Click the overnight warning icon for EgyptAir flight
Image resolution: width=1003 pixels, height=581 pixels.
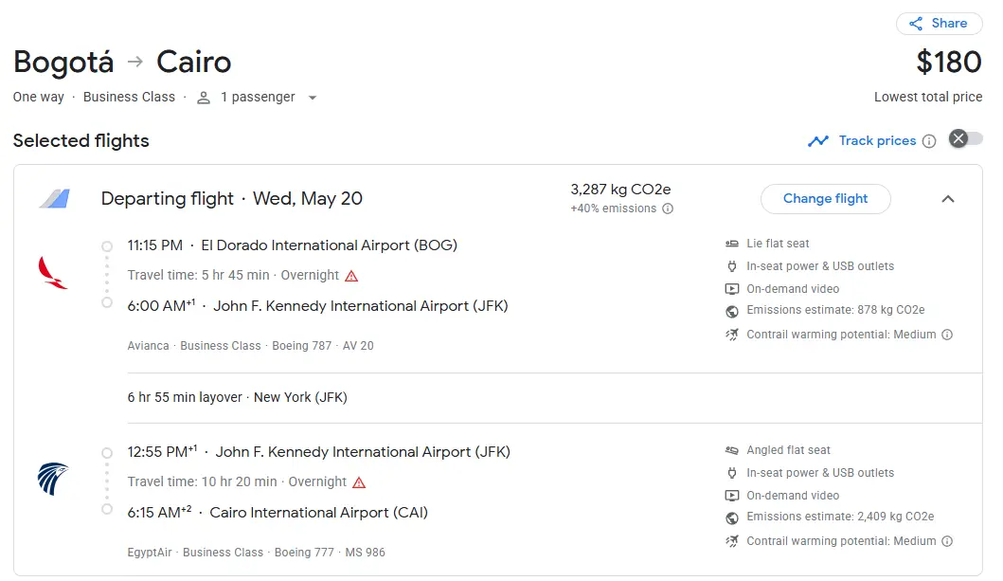359,482
